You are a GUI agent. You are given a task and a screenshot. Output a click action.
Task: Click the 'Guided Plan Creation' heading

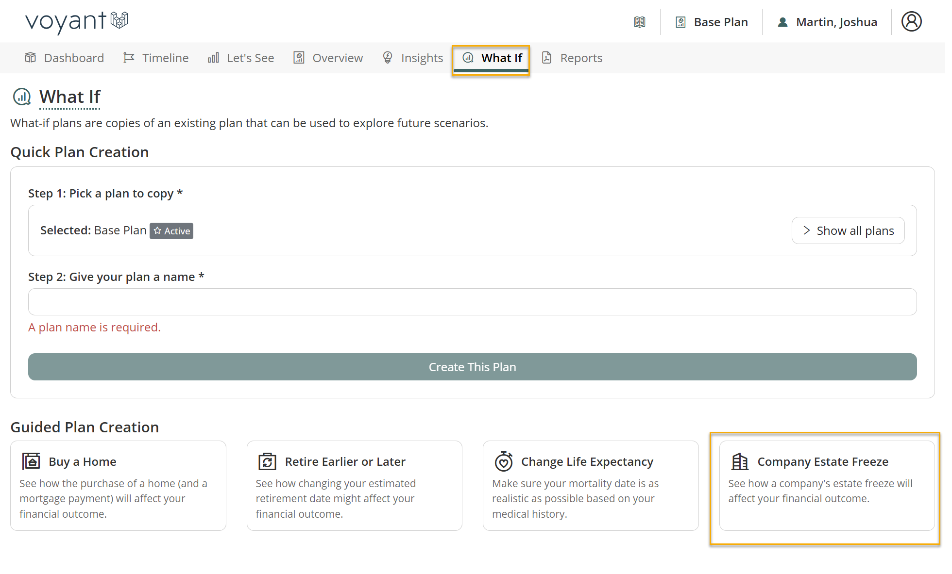85,427
